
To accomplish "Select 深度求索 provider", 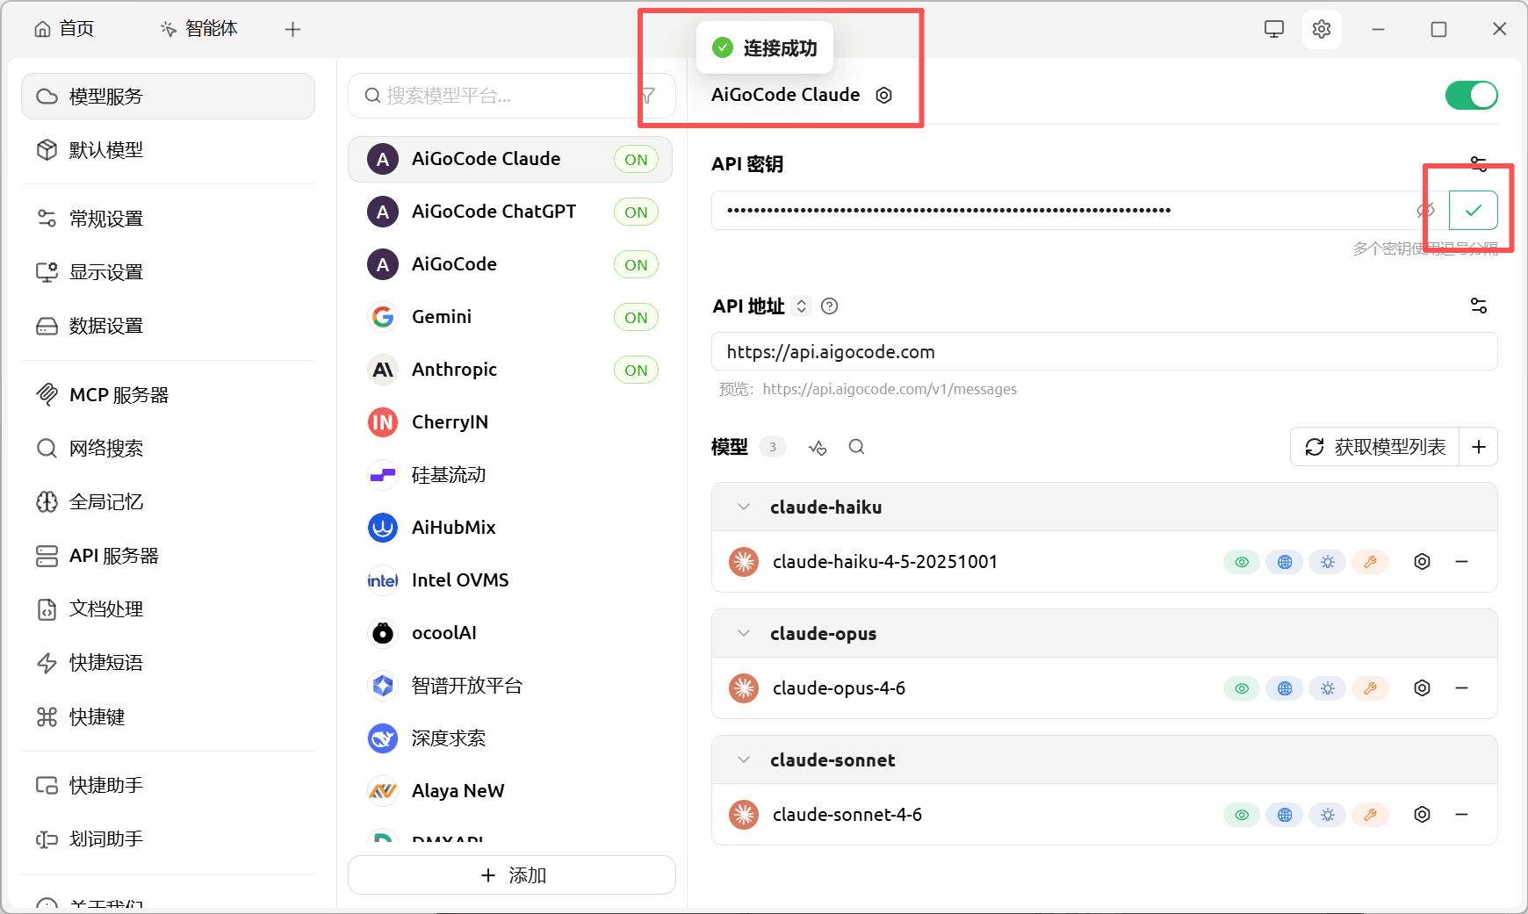I will coord(510,738).
